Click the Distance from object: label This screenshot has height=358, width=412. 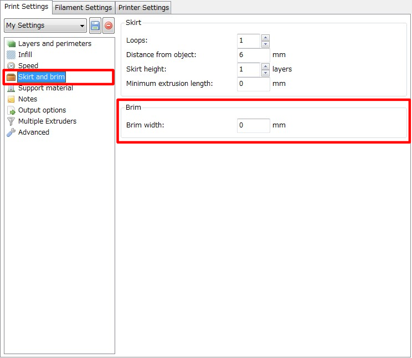click(161, 55)
